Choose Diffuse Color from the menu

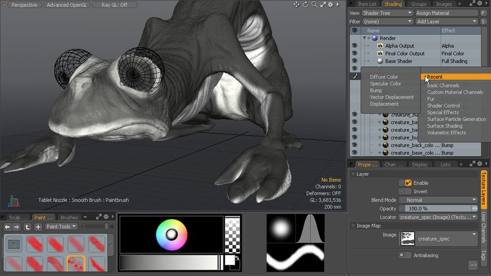click(x=384, y=77)
